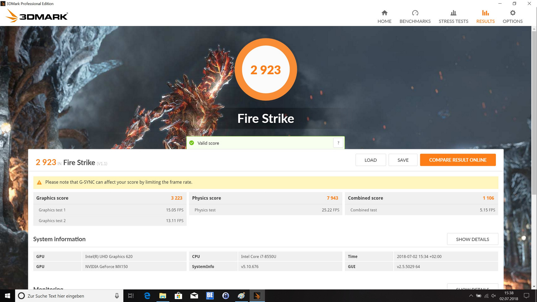
Task: Click the Valid score help question mark
Action: click(338, 143)
